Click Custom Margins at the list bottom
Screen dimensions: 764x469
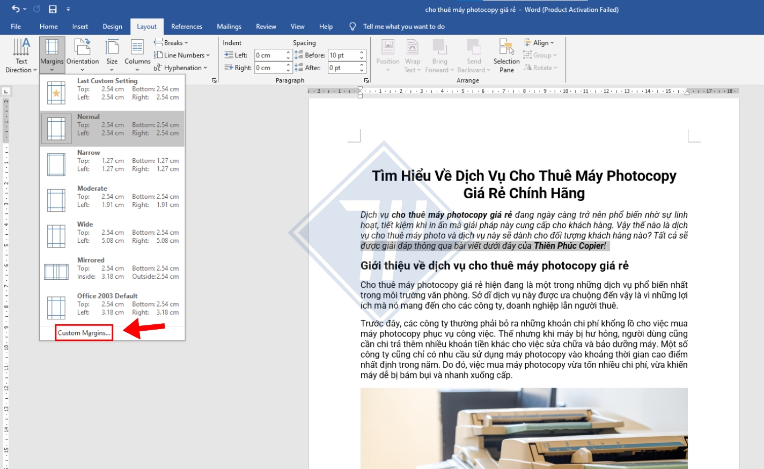pos(84,332)
